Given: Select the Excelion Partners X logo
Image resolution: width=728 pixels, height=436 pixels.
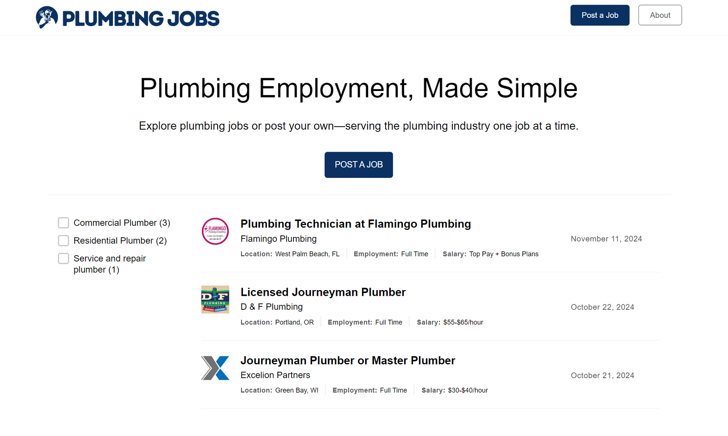Looking at the screenshot, I should 215,368.
